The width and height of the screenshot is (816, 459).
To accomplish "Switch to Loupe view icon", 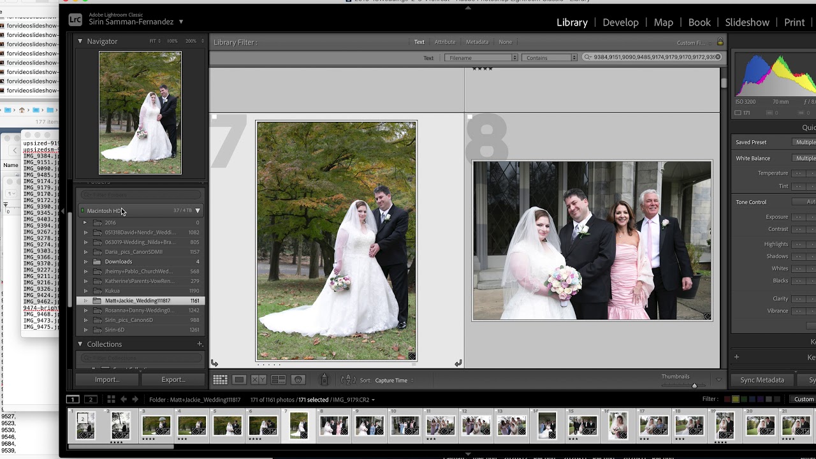I will coord(239,380).
